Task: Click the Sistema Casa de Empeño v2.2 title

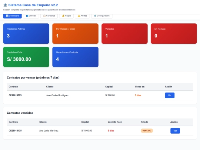Action: point(33,5)
